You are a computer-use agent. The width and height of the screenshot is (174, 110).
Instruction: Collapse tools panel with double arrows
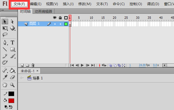(x=2, y=10)
